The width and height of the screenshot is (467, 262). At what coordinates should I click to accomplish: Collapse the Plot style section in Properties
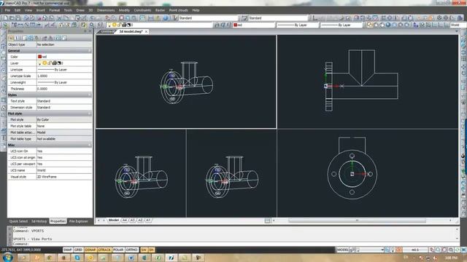click(89, 114)
